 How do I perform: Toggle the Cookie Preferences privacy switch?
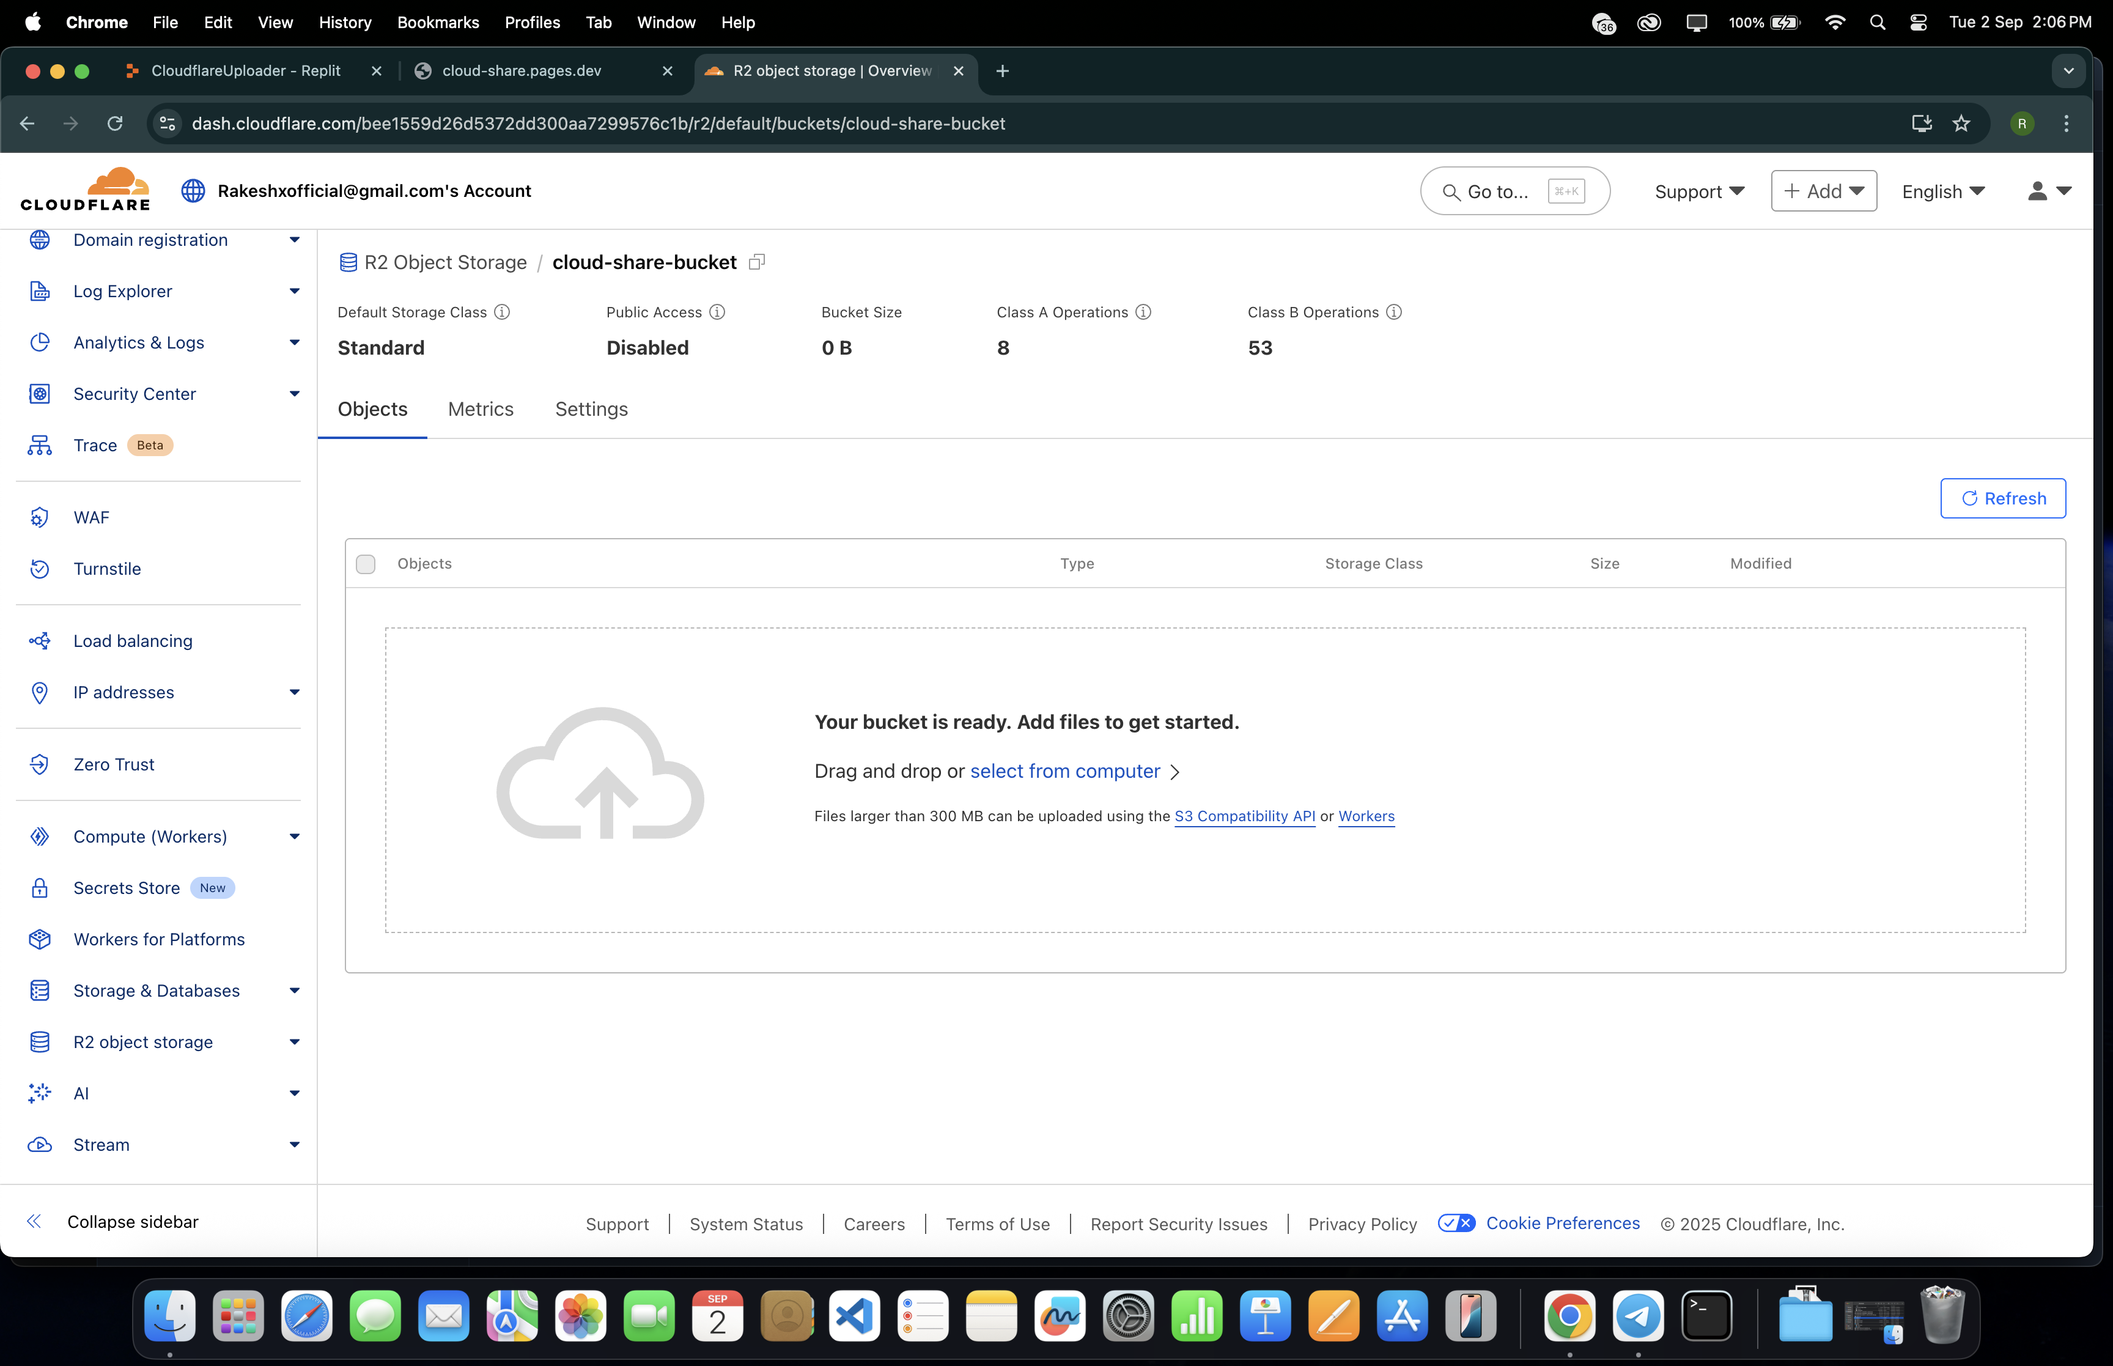coord(1456,1223)
